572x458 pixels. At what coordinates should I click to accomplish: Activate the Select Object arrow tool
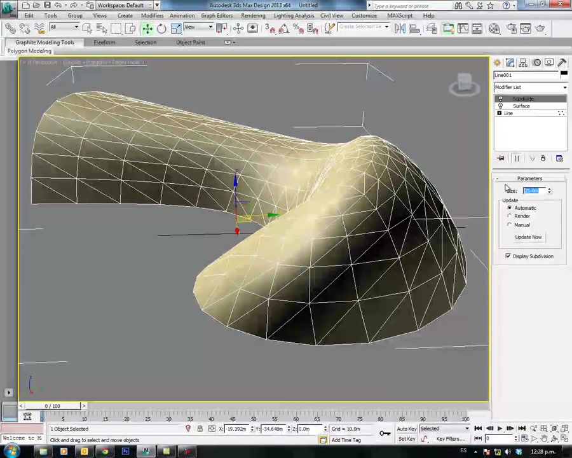tap(86, 28)
